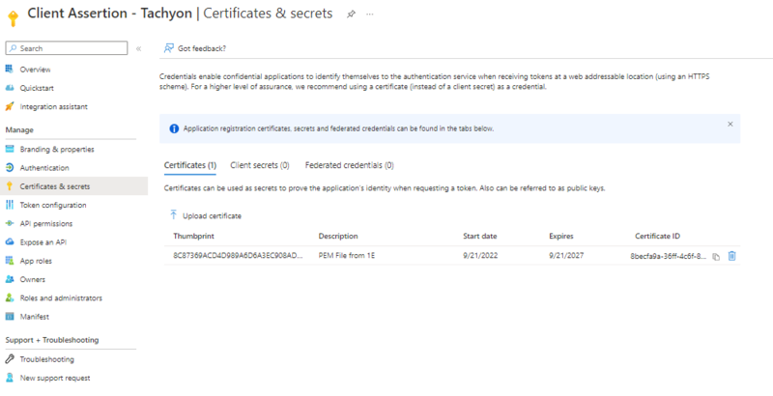Image resolution: width=773 pixels, height=396 pixels.
Task: Open App roles in Manage section
Action: tap(36, 261)
